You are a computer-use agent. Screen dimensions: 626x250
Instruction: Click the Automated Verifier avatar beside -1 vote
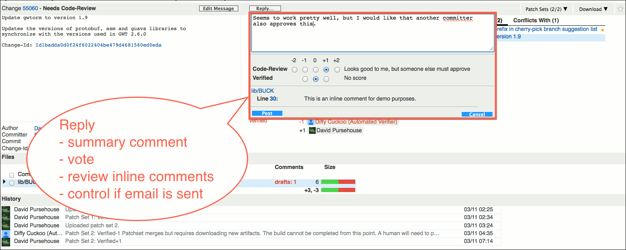pyautogui.click(x=311, y=122)
